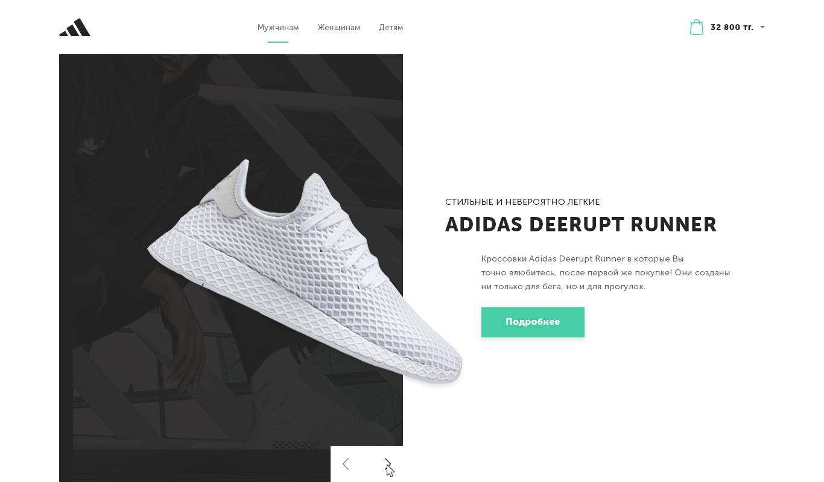The image size is (824, 482).
Task: Click the СТИЛЬНЫЕ И НЕВЕРОЯТНО ЛЕГКИЕ subtitle
Action: (522, 202)
